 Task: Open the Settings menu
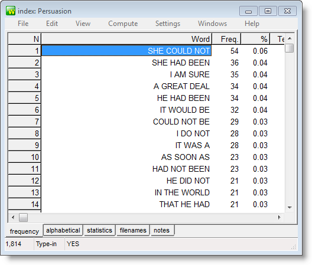168,24
